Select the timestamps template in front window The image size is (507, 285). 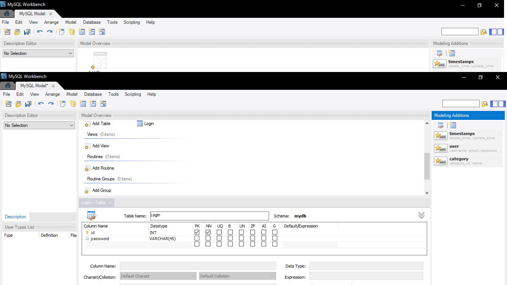(468, 135)
